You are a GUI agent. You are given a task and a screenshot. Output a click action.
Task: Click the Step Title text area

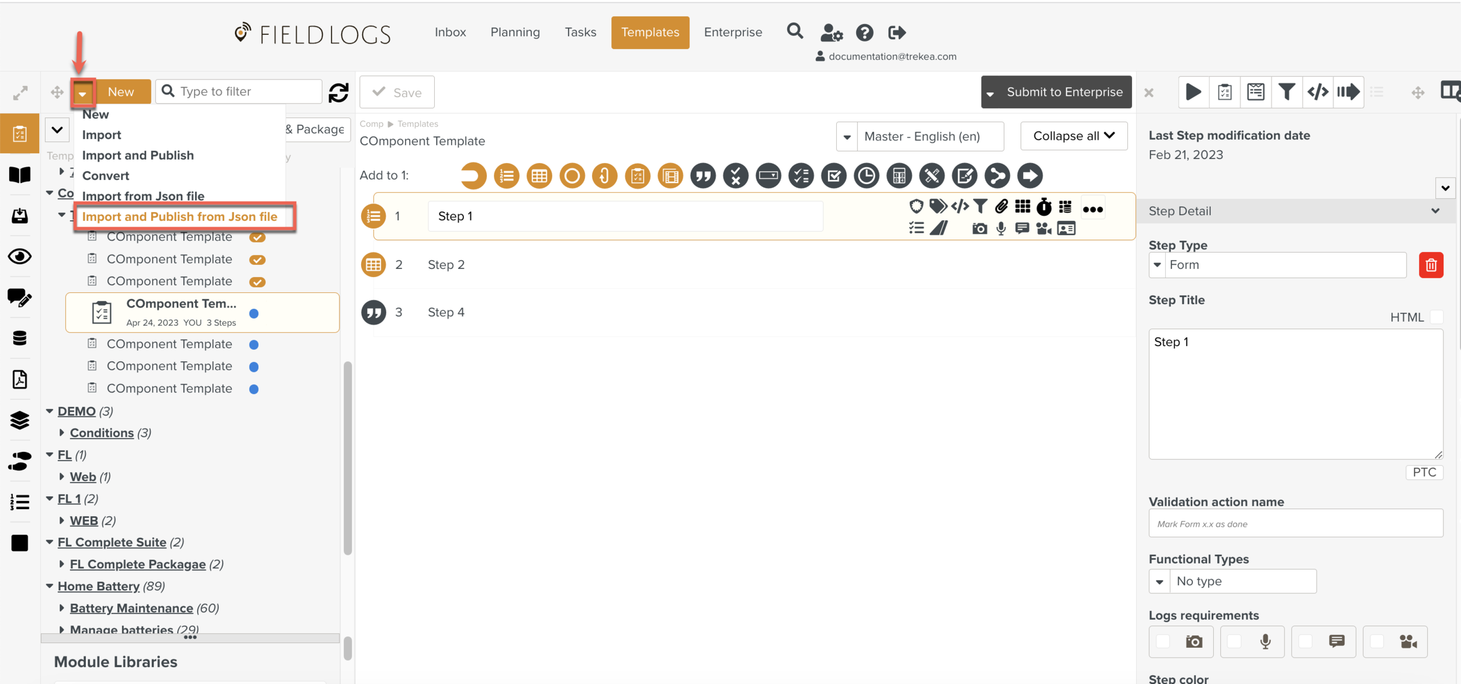point(1296,394)
